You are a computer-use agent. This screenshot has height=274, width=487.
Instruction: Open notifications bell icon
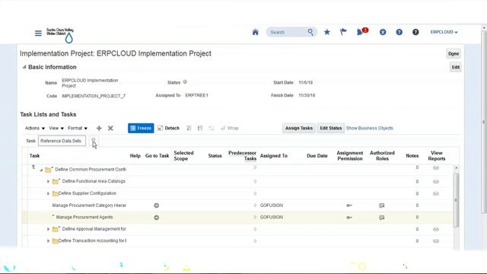tap(360, 32)
